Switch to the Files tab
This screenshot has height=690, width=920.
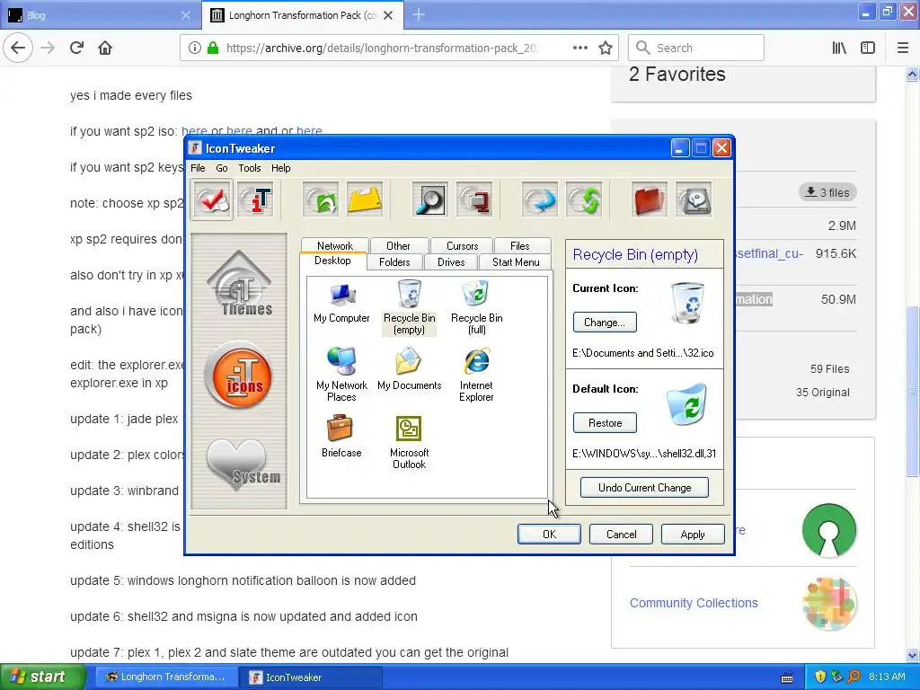point(520,245)
